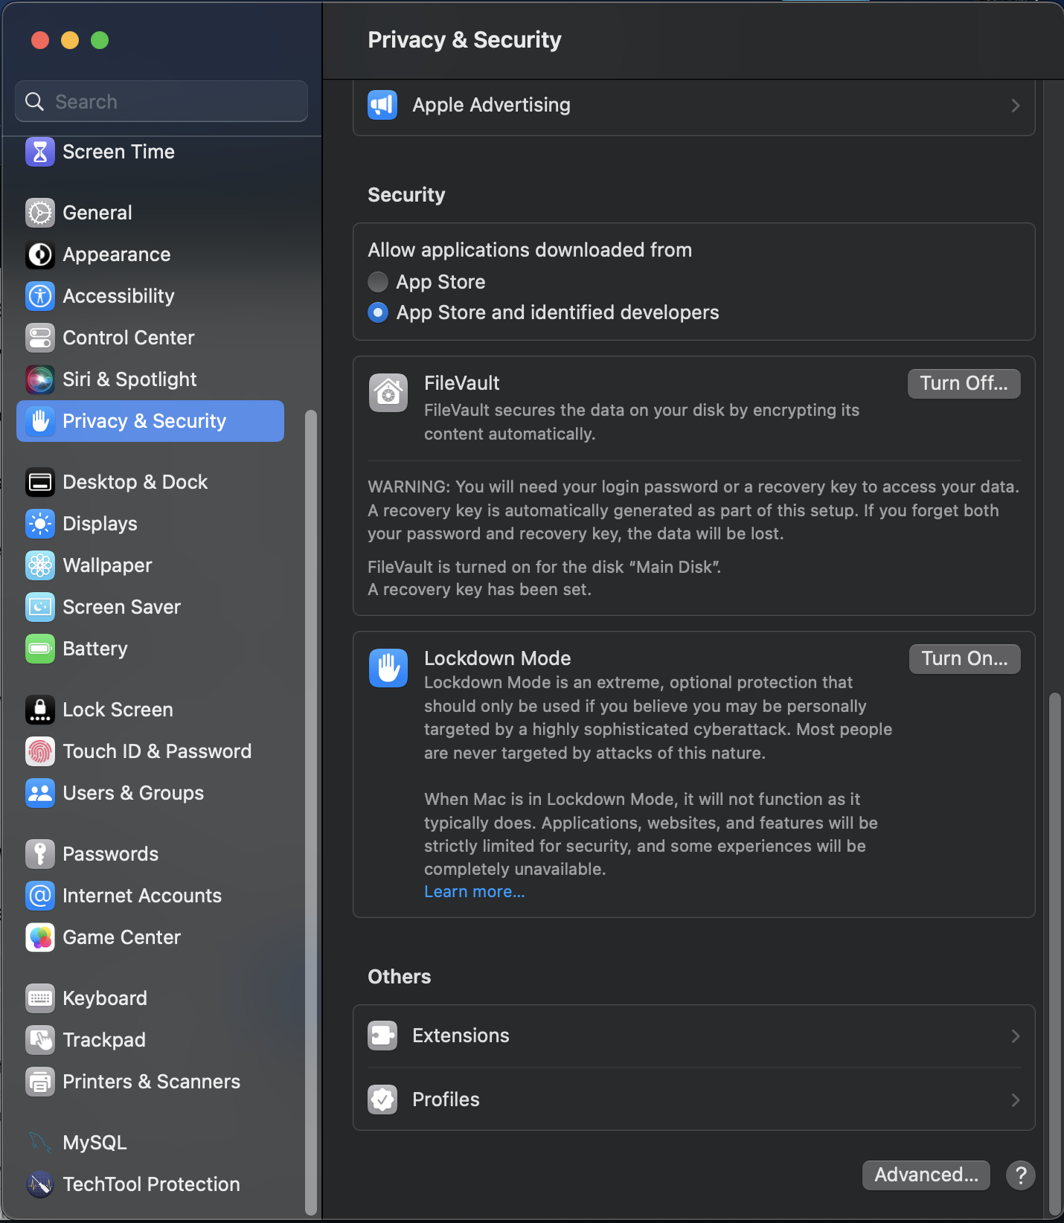1064x1223 pixels.
Task: Click the magnifying glass search icon
Action: click(x=35, y=101)
